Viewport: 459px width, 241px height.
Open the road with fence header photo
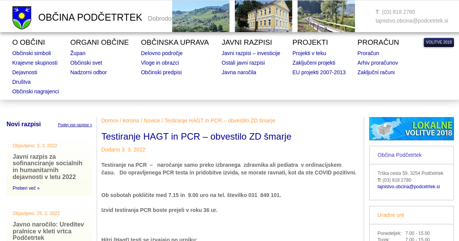pyautogui.click(x=326, y=16)
